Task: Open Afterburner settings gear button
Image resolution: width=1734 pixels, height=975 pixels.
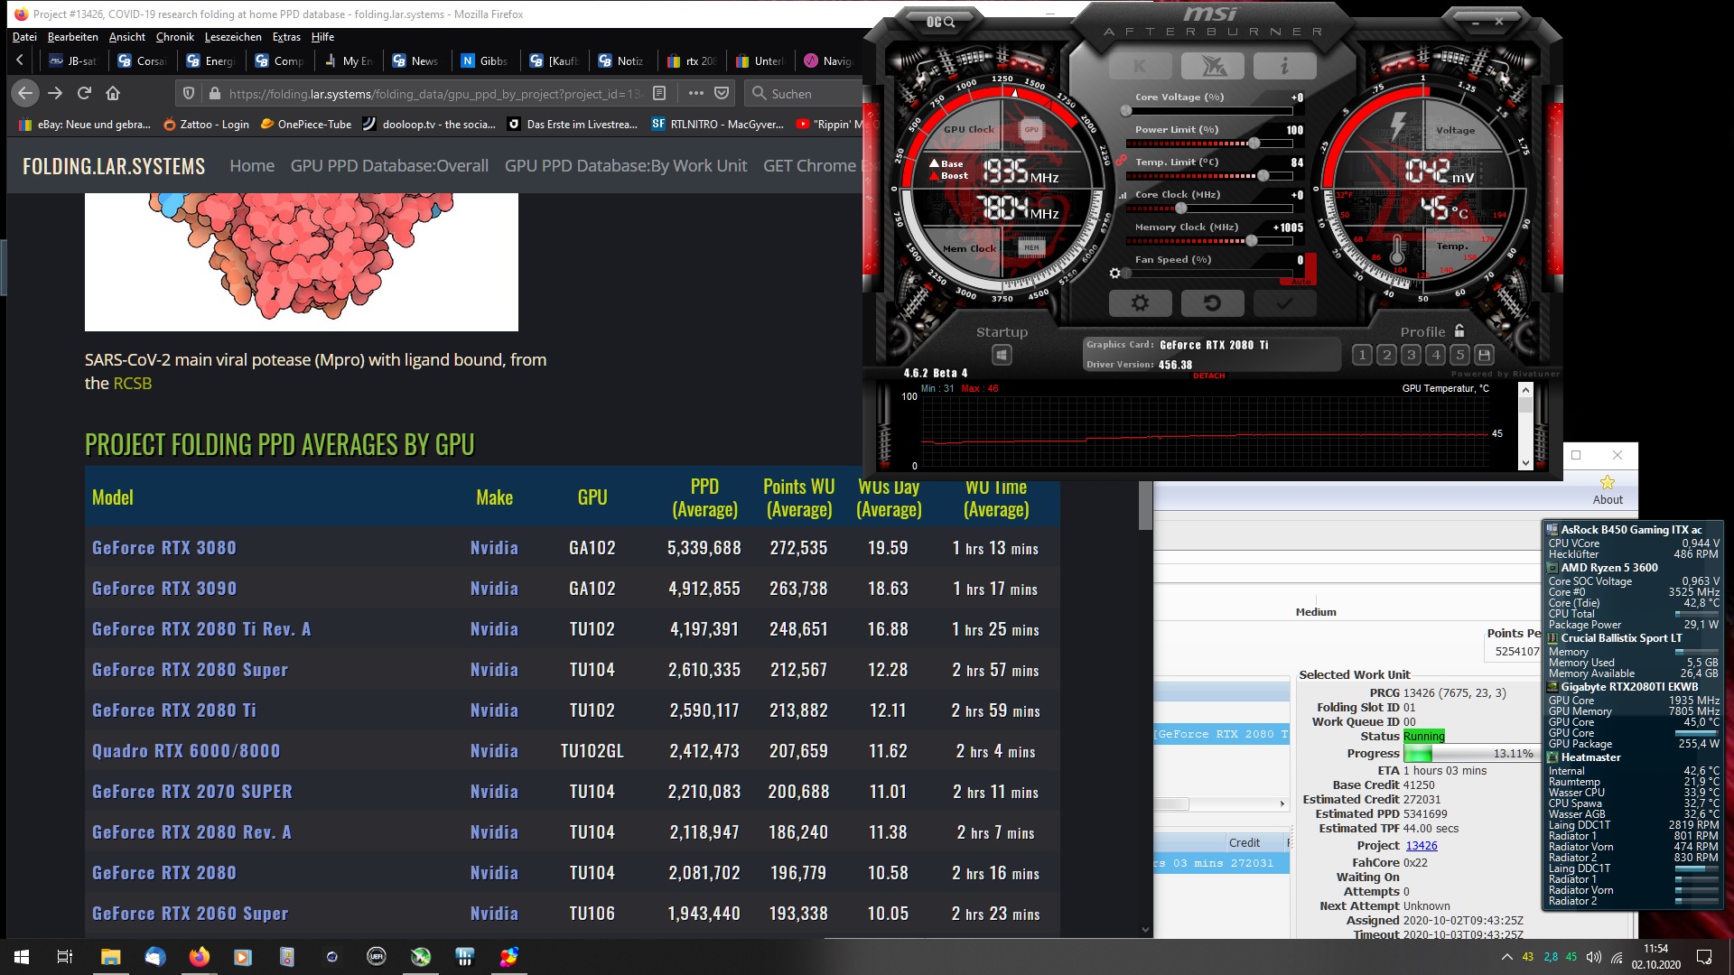Action: click(x=1140, y=303)
